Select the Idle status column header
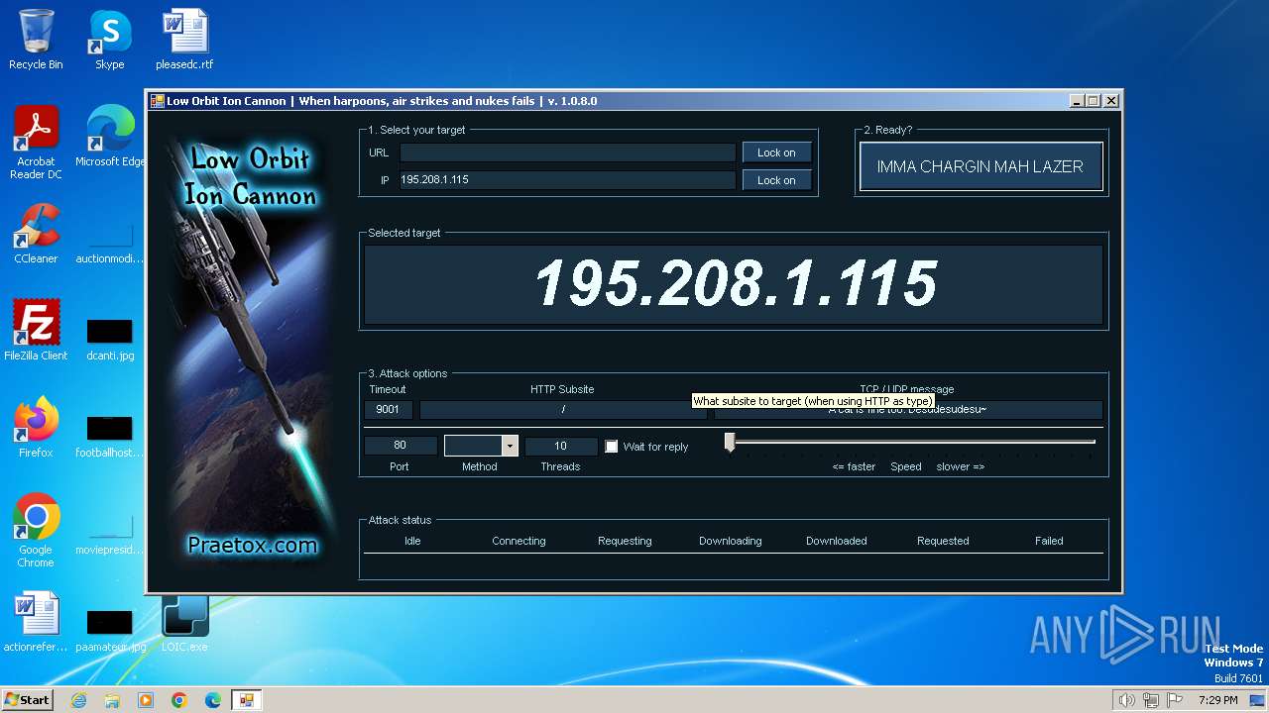The image size is (1269, 713). pos(412,541)
